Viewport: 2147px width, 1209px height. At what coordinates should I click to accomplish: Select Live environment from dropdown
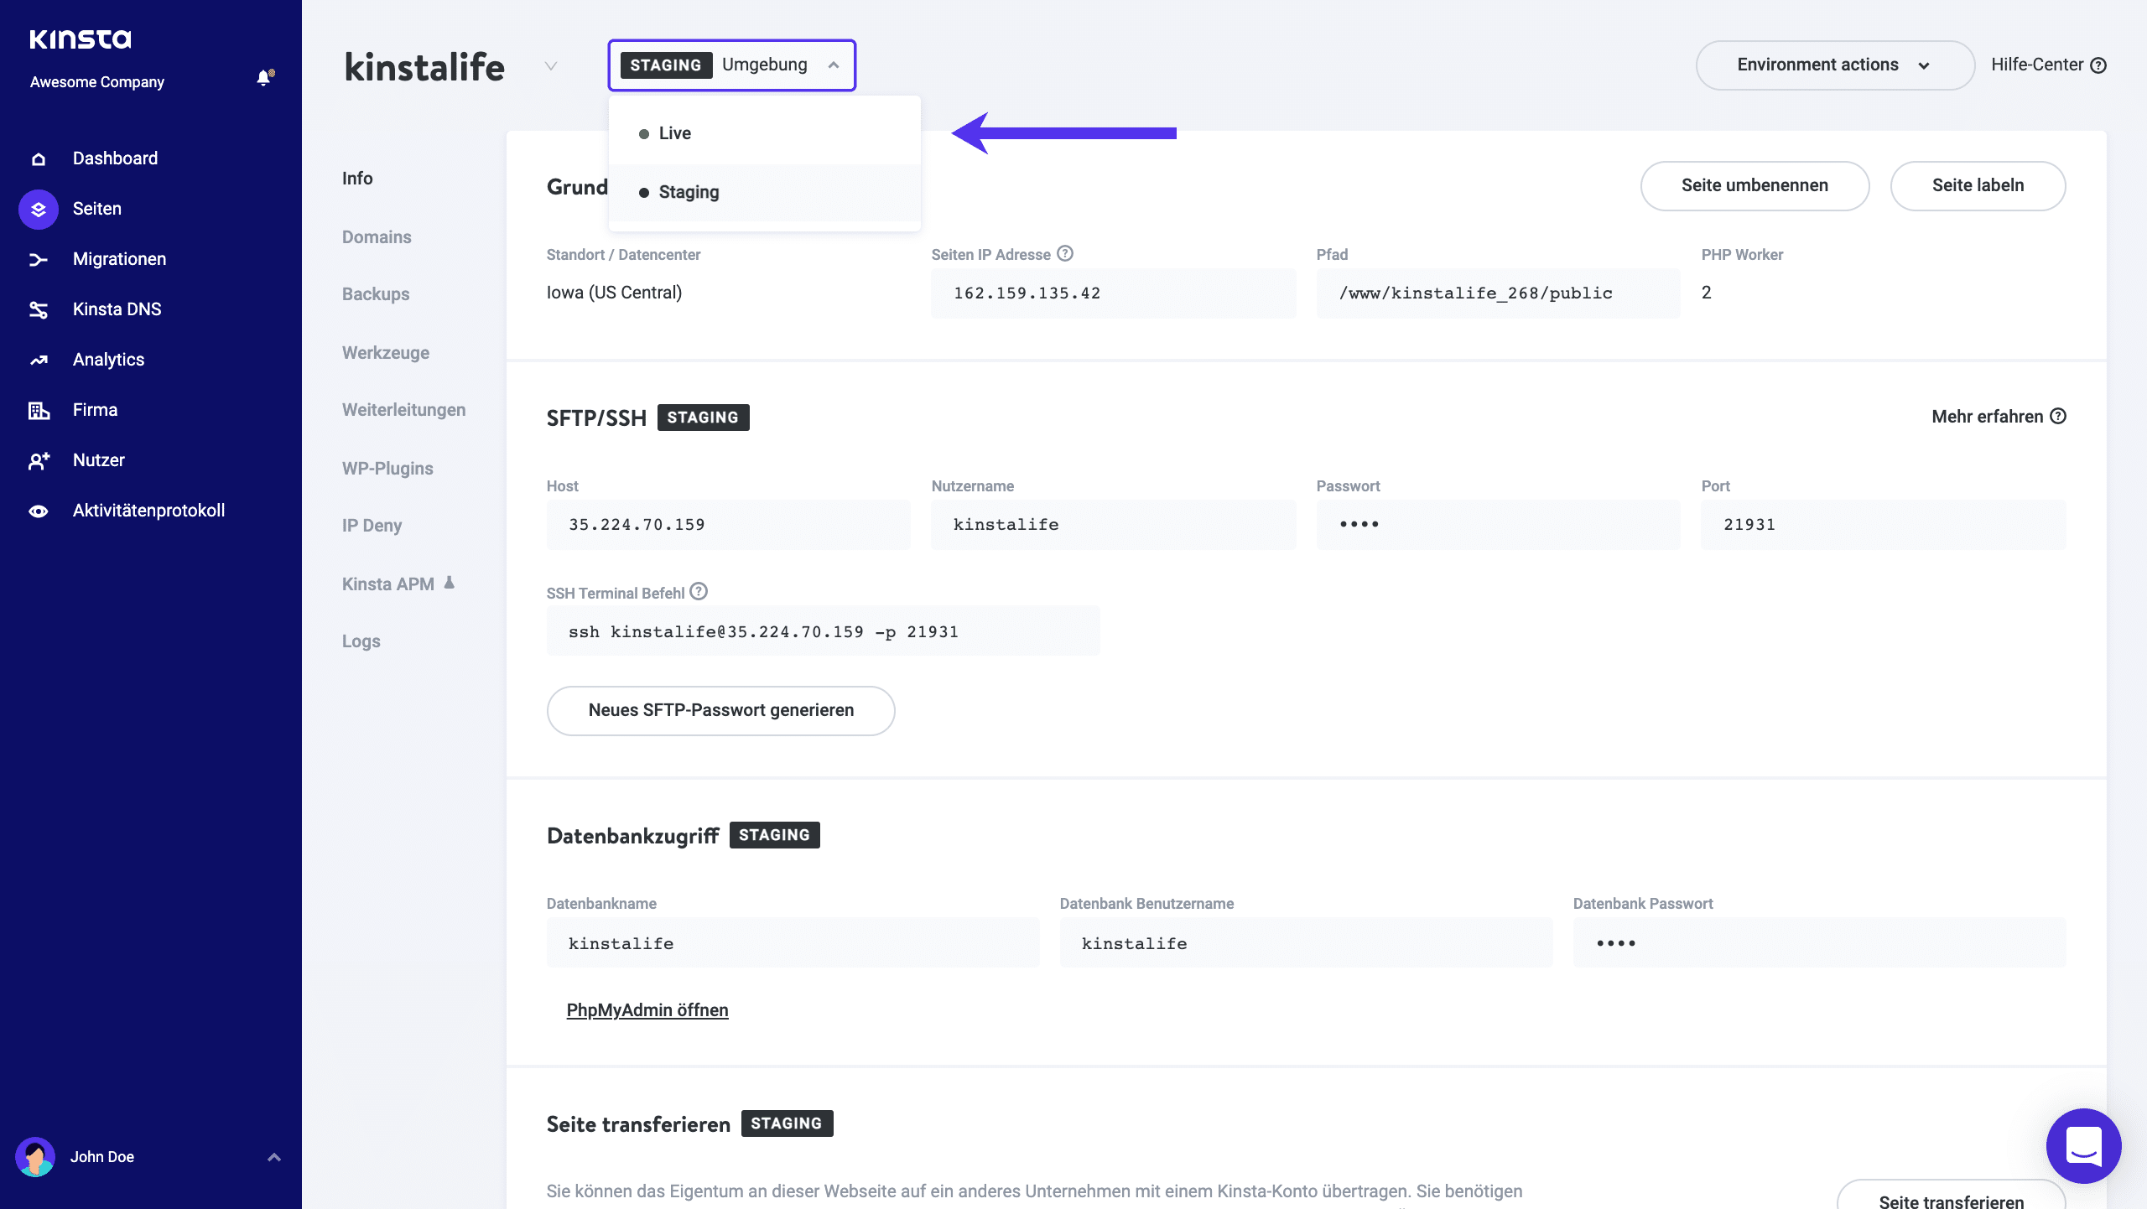tap(675, 132)
